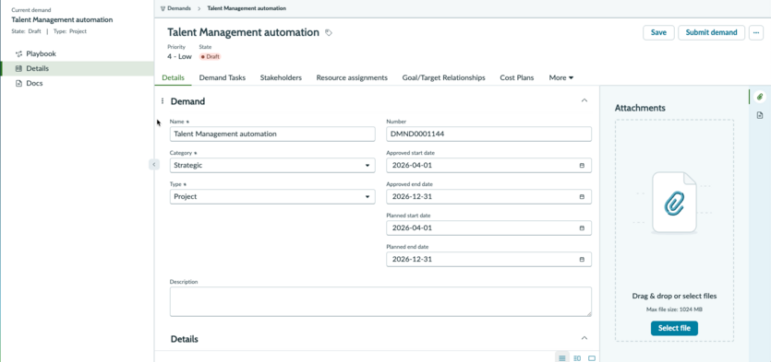Collapse the Details section chevron
The width and height of the screenshot is (771, 362).
point(584,338)
